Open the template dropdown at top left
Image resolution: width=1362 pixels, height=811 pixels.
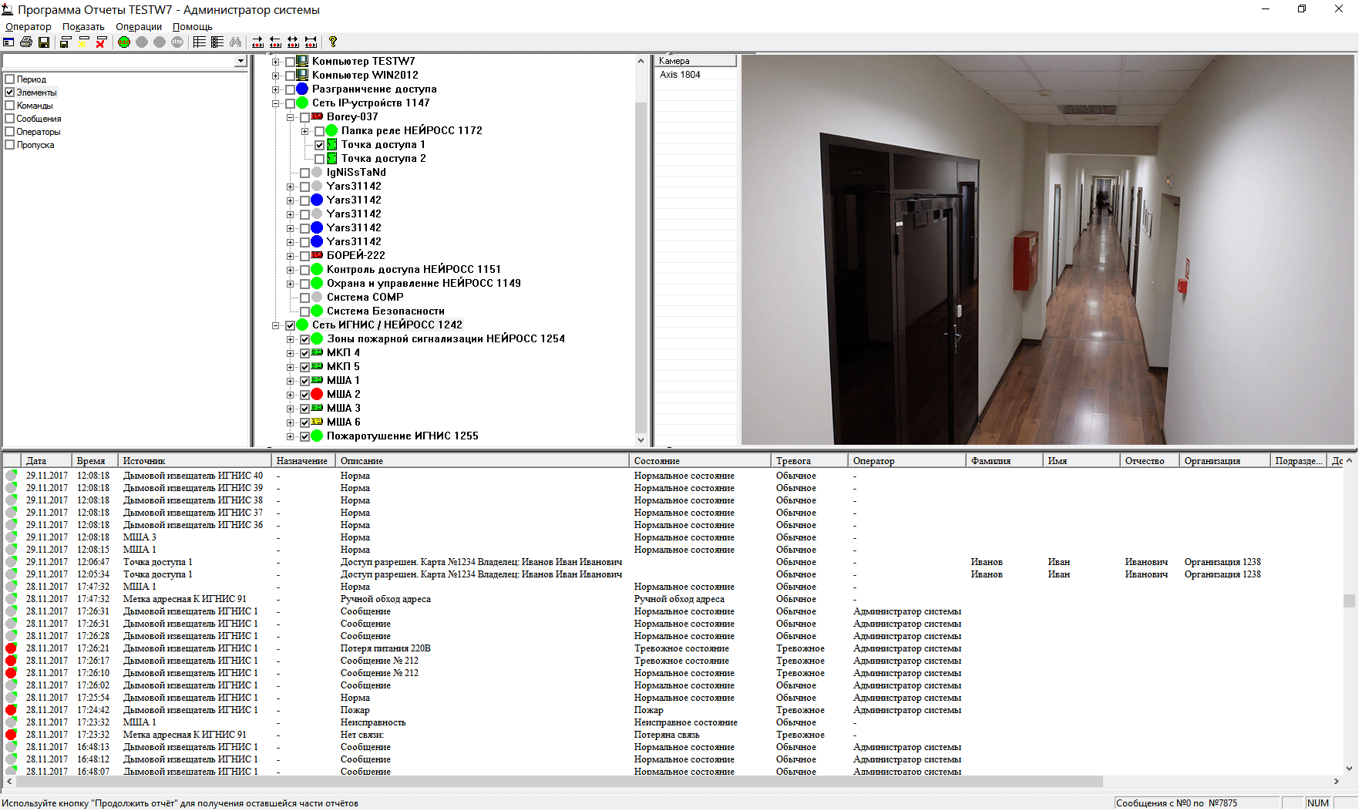click(x=240, y=62)
